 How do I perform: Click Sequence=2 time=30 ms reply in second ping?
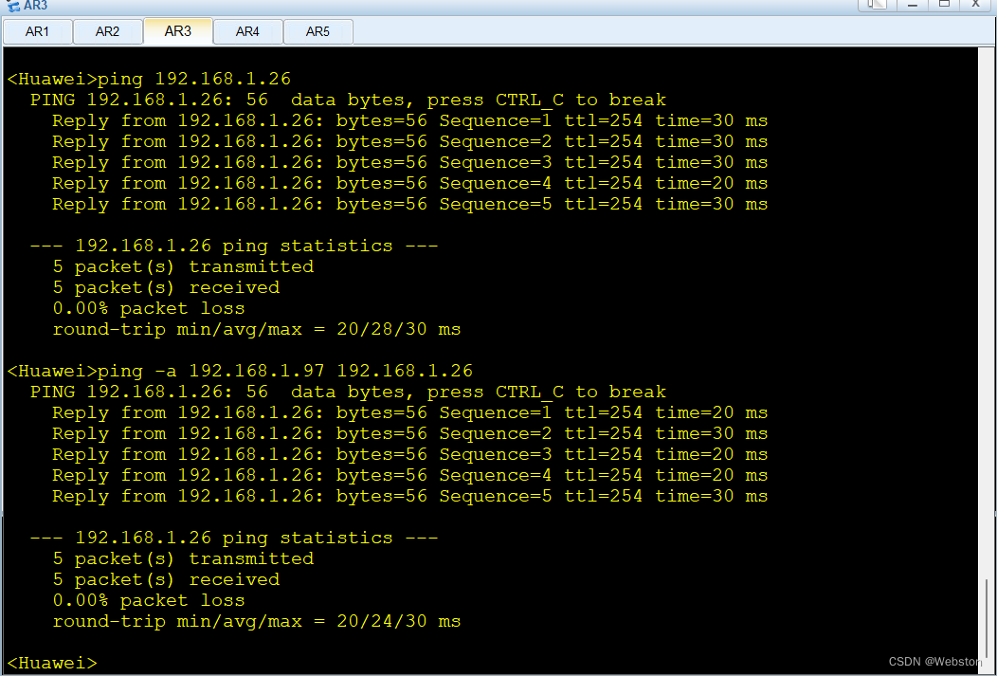[x=409, y=433]
